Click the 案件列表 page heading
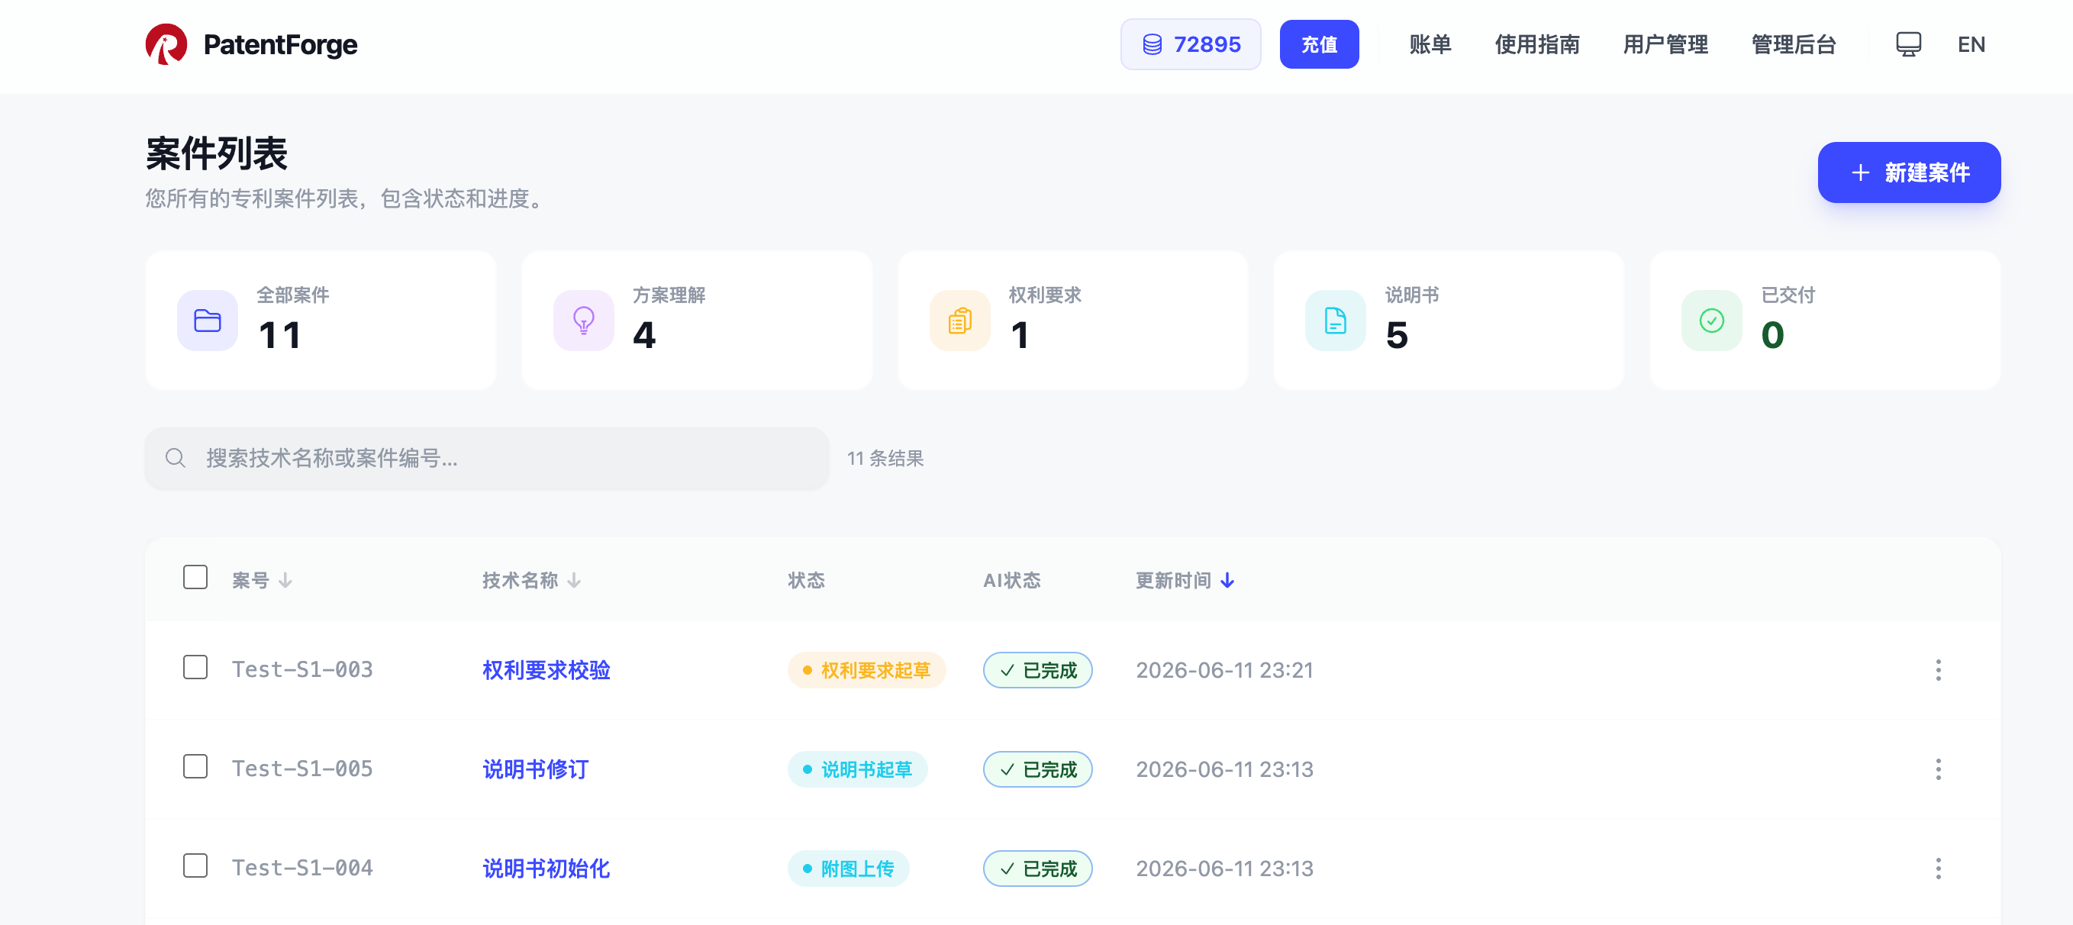Viewport: 2073px width, 925px height. point(217,153)
